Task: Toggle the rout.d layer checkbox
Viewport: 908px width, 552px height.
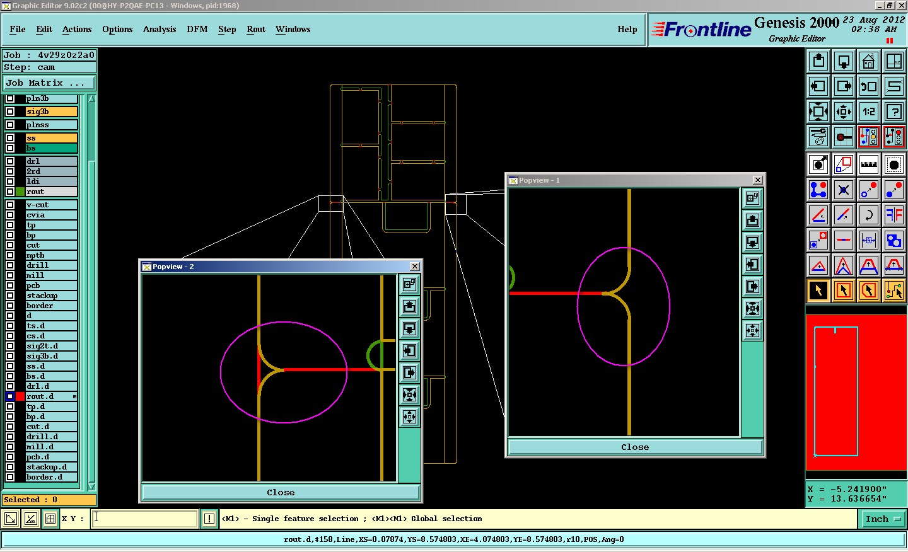Action: (x=10, y=396)
